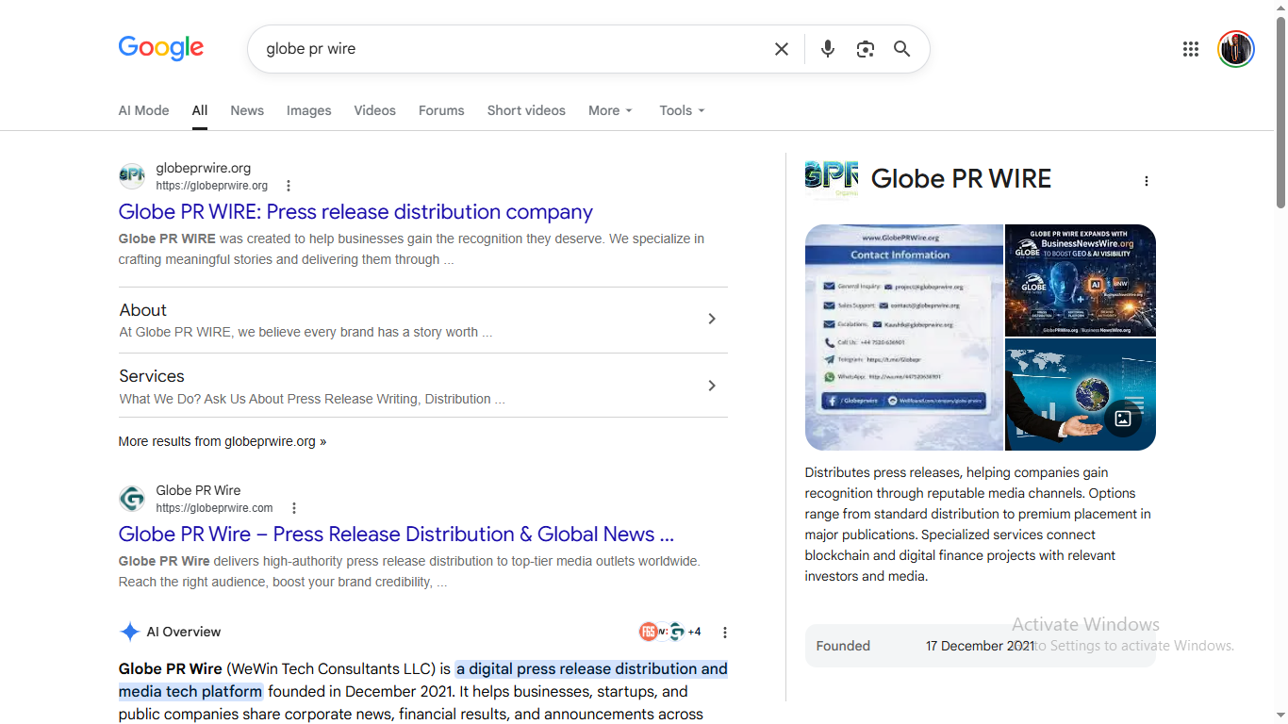
Task: Open more images icon on globe thumbnail
Action: [1123, 420]
